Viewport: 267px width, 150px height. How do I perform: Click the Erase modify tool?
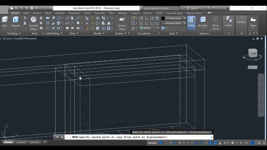click(x=87, y=28)
